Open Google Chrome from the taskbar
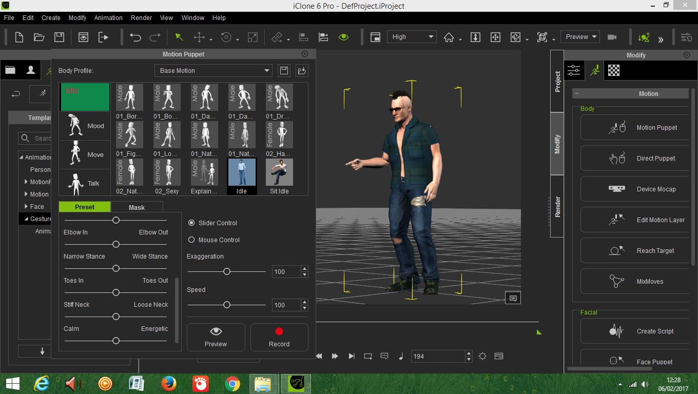Image resolution: width=698 pixels, height=394 pixels. point(232,383)
